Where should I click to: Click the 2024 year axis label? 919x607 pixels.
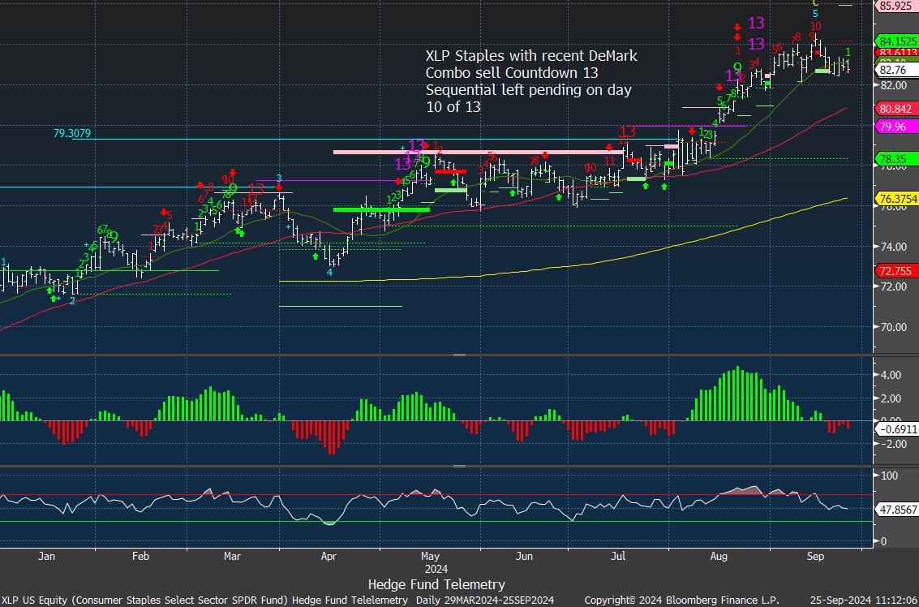point(436,569)
